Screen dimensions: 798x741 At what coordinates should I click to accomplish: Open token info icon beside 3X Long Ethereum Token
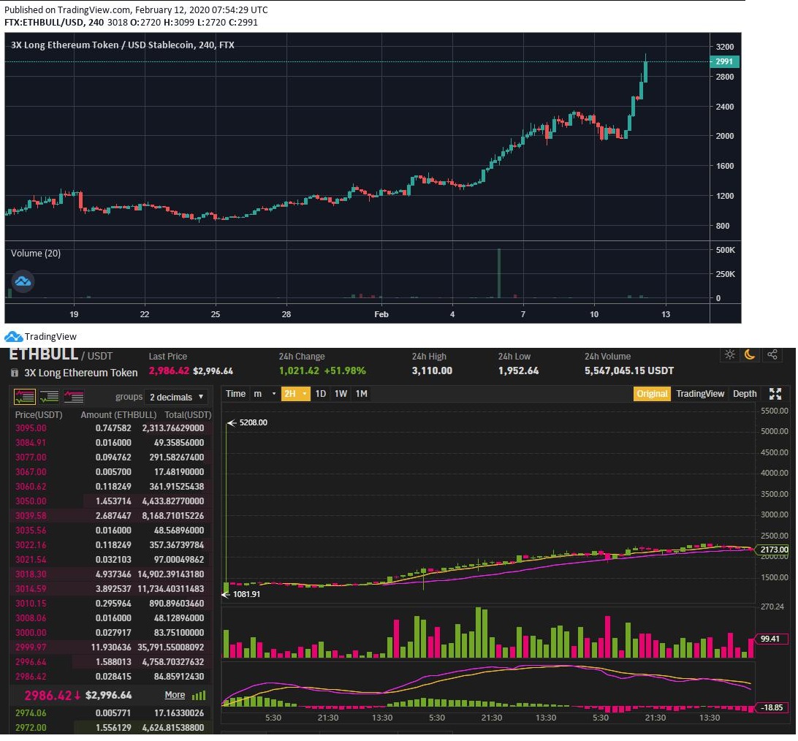pos(15,373)
